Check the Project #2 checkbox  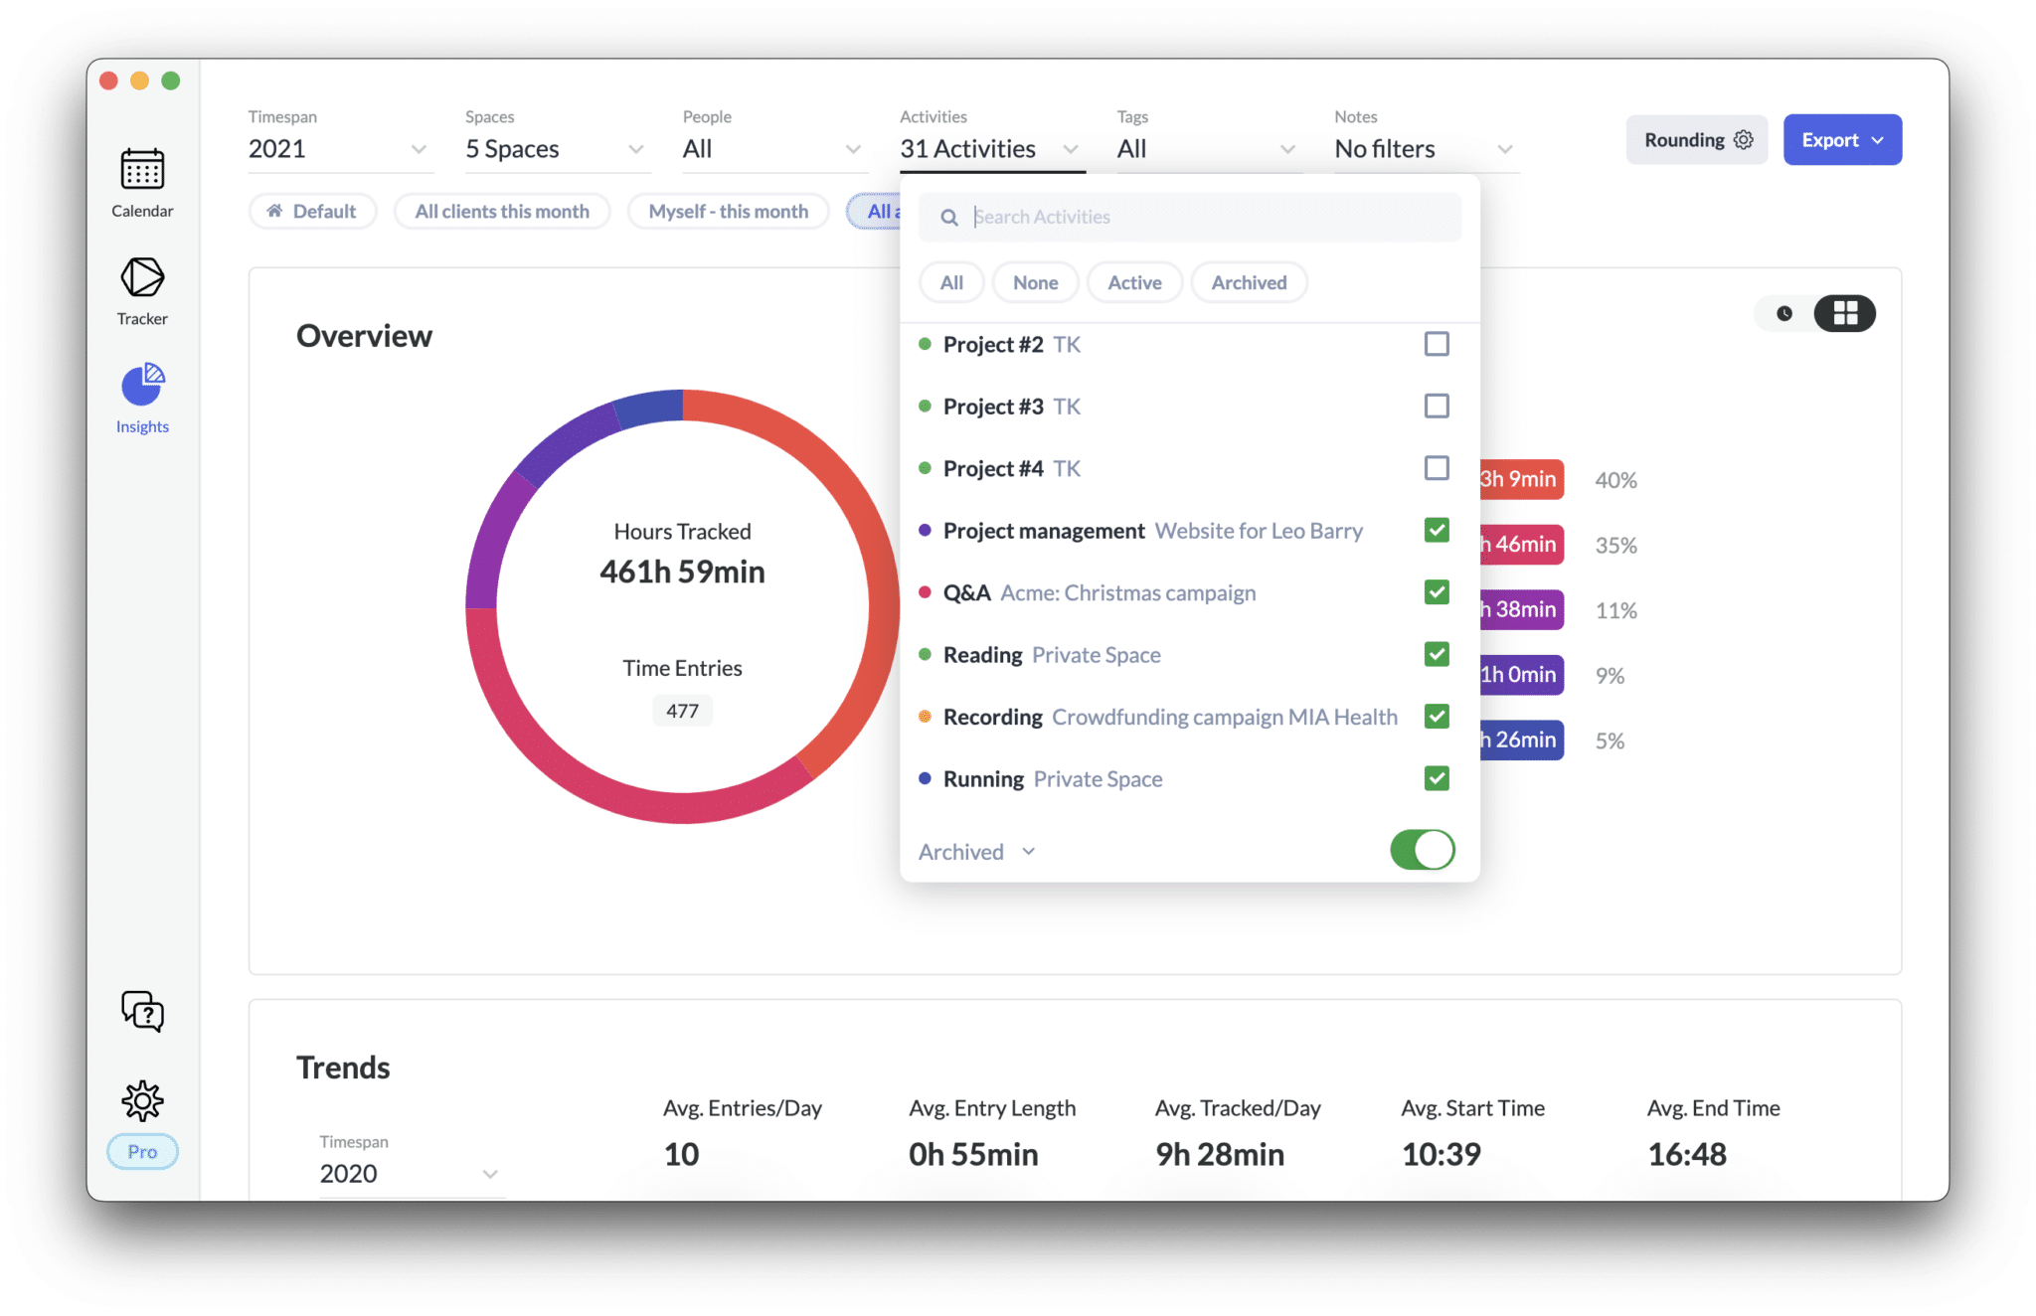coord(1436,344)
